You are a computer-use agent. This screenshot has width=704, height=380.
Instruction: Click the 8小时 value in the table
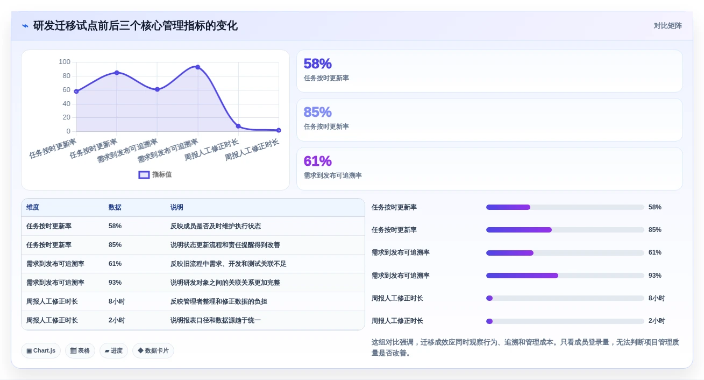point(117,301)
